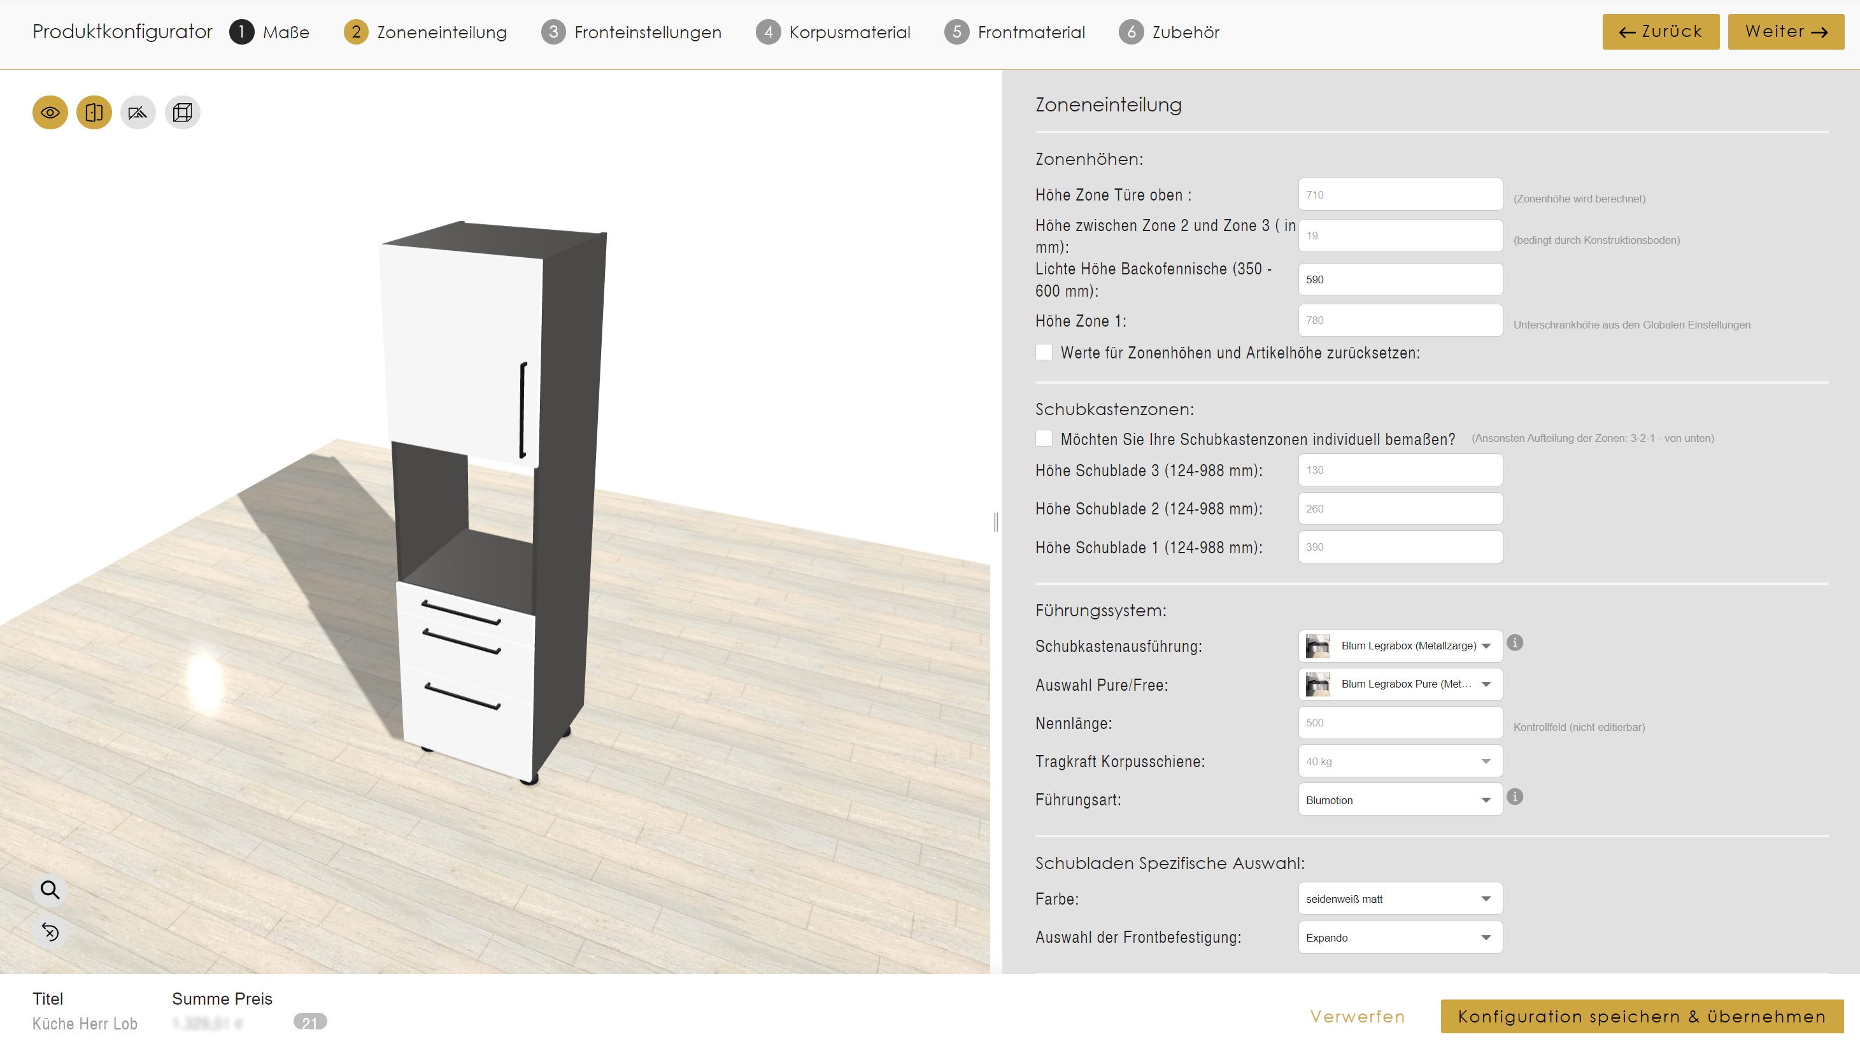Check individual Schubkastenzonen sizing checkbox

pyautogui.click(x=1044, y=438)
